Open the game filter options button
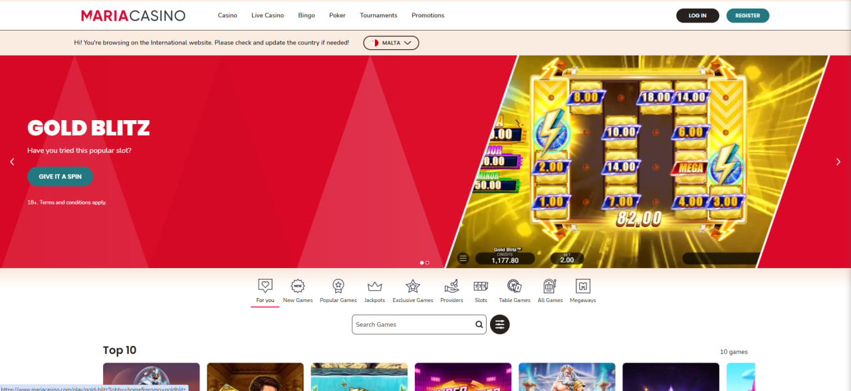The image size is (851, 391). coord(500,325)
